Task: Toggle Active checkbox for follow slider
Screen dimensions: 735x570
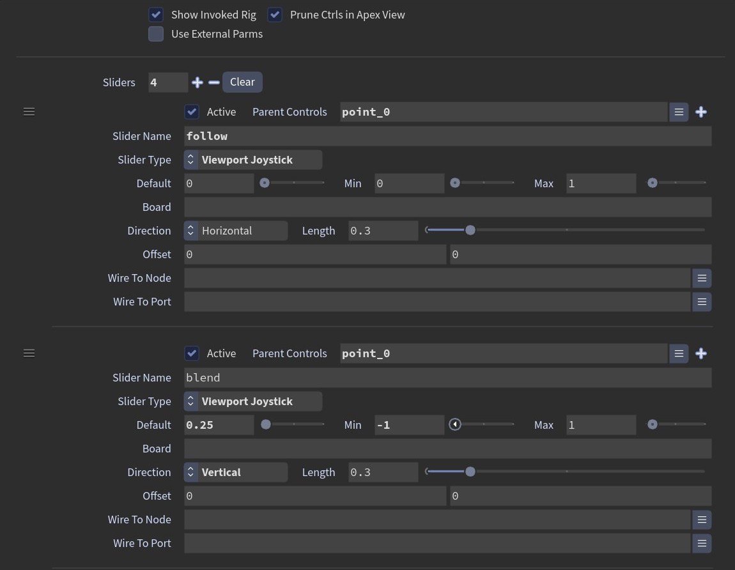Action: click(x=192, y=112)
